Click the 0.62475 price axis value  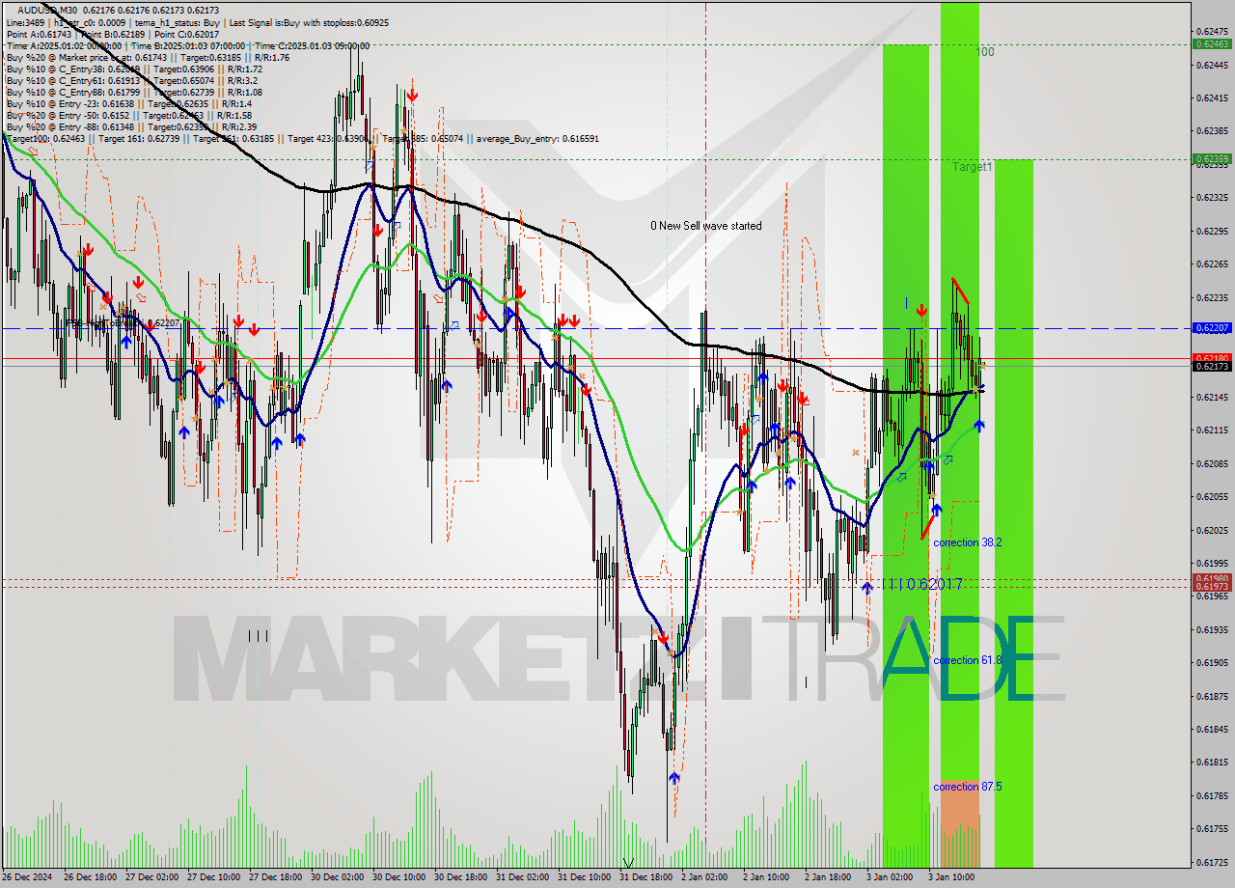click(x=1212, y=32)
